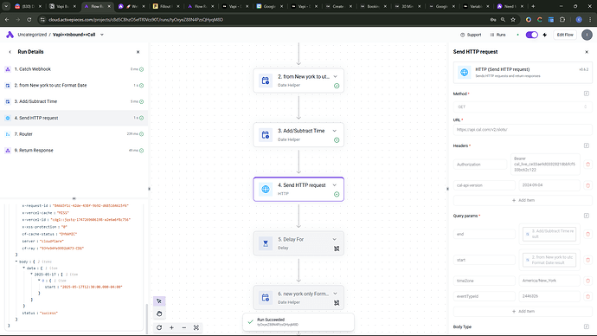
Task: Click the Edit Flow button
Action: [565, 35]
